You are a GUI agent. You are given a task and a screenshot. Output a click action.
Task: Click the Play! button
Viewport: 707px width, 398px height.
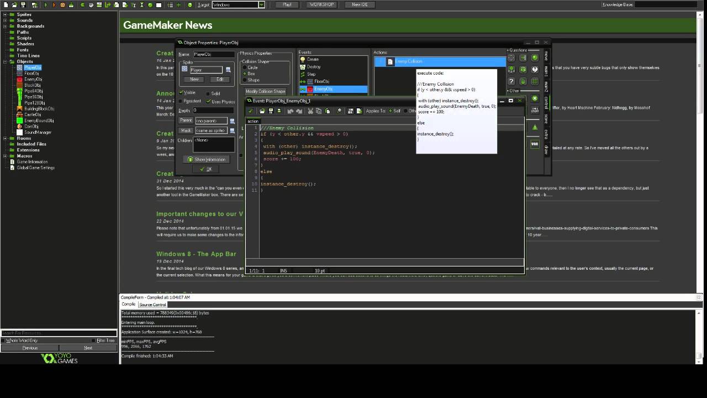(x=287, y=4)
